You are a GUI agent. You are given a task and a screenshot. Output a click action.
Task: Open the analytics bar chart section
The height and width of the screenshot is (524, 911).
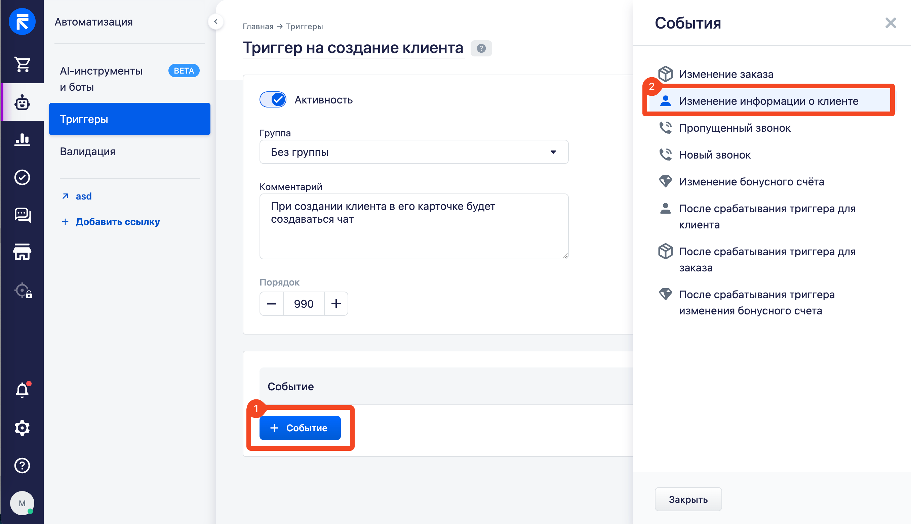(22, 139)
